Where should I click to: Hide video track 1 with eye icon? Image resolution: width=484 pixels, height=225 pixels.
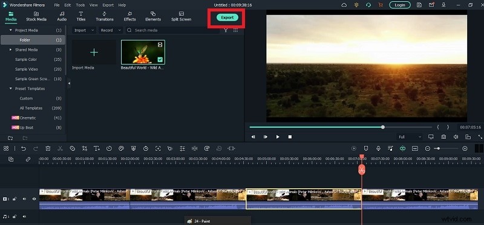coord(34,199)
